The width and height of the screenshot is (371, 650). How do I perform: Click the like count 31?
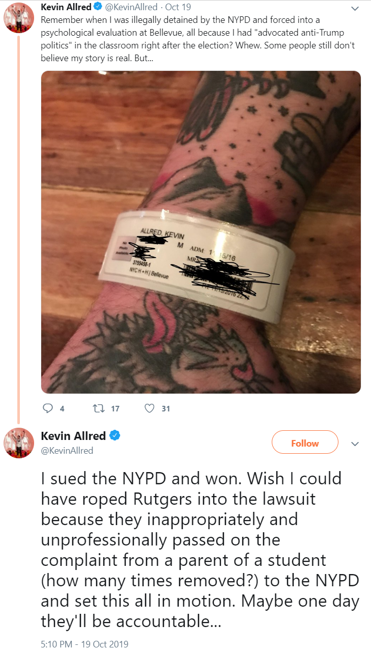pos(166,409)
